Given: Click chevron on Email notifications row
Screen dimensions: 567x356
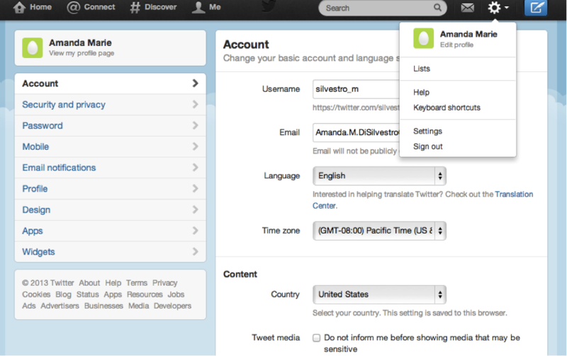Looking at the screenshot, I should click(x=196, y=167).
